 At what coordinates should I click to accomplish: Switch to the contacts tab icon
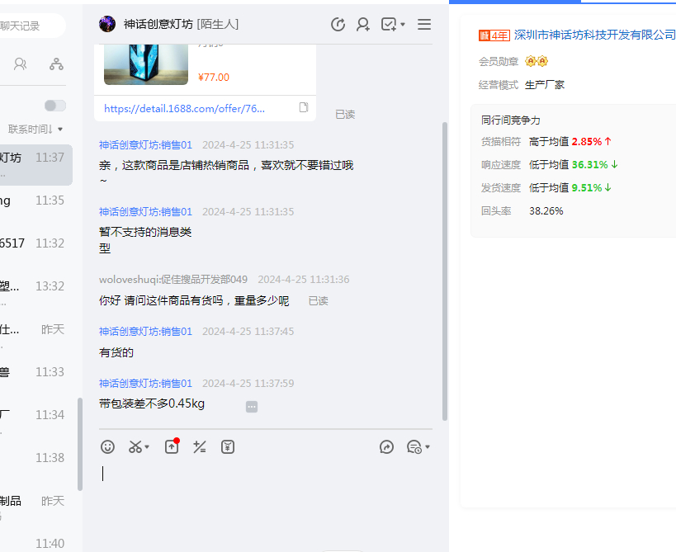click(21, 64)
